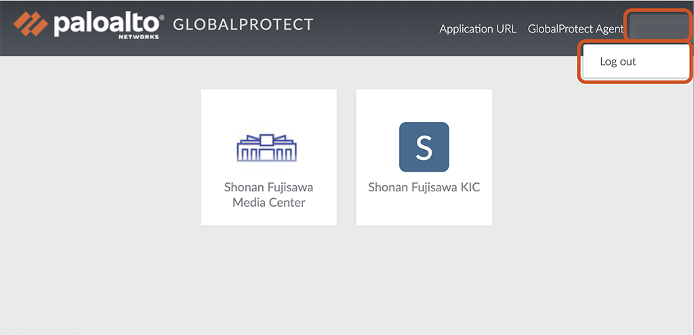694x335 pixels.
Task: Click the paloalto wordmark in the header
Action: coord(105,24)
